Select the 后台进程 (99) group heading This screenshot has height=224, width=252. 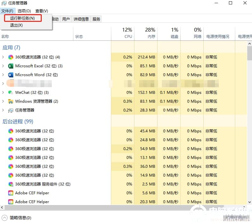pyautogui.click(x=18, y=122)
